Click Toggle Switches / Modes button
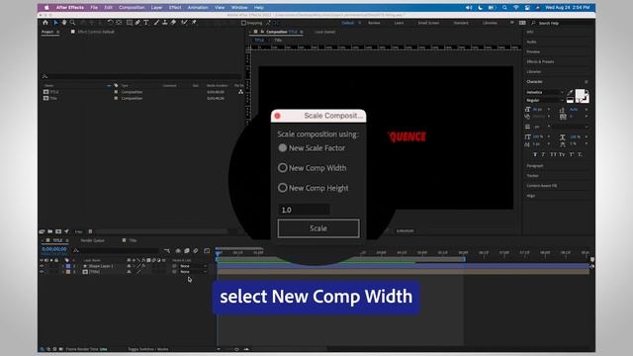 tap(148, 349)
